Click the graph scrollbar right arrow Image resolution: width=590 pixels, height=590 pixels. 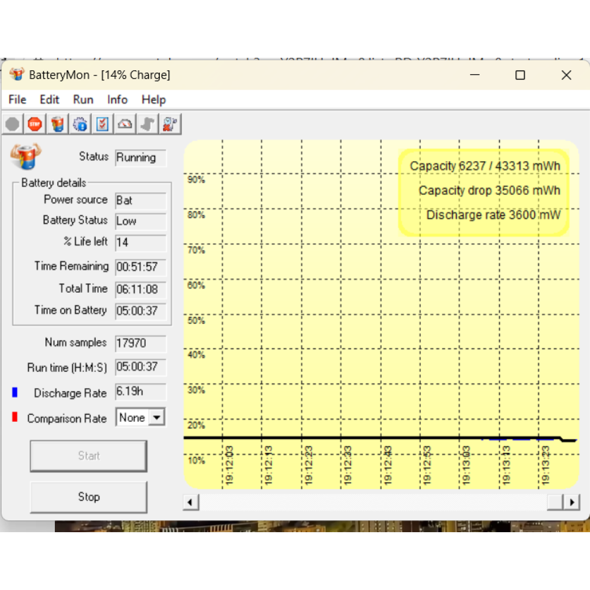coord(571,502)
